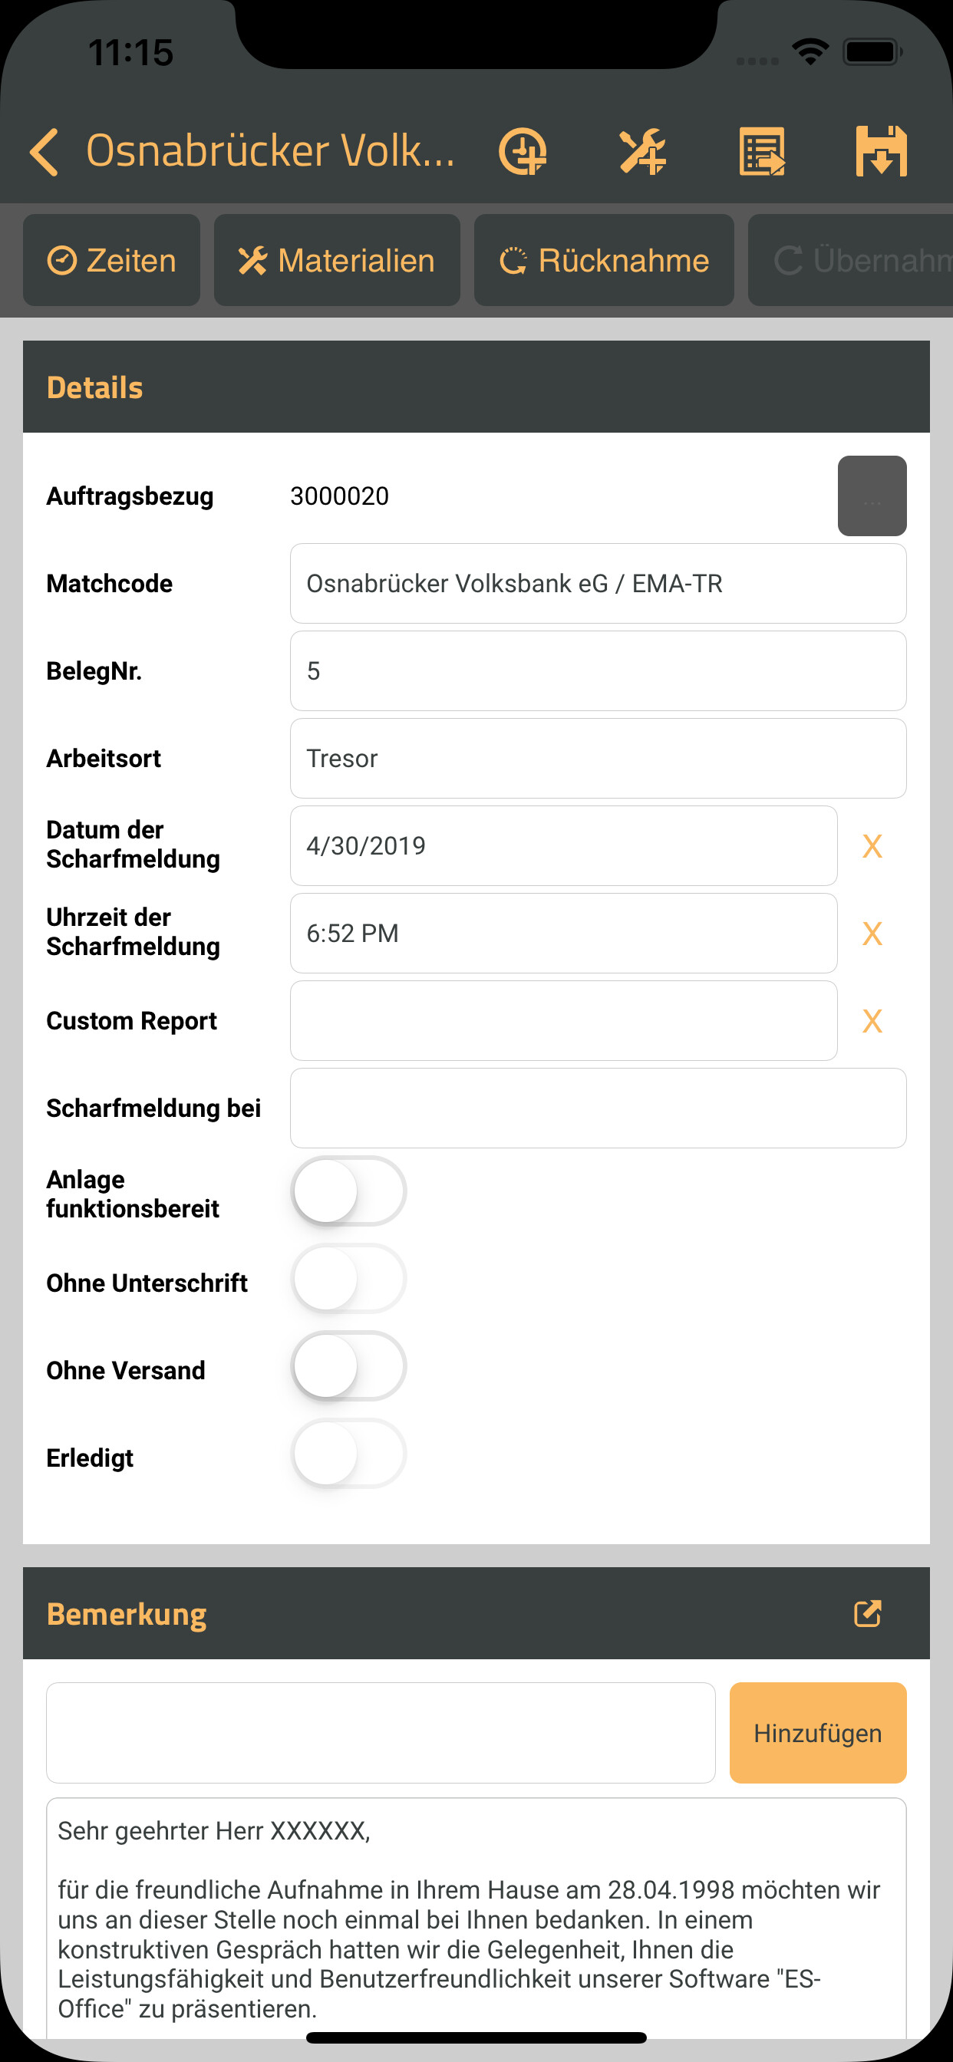Image resolution: width=953 pixels, height=2062 pixels.
Task: Open the date picker showing 4/30/2019
Action: [x=563, y=846]
